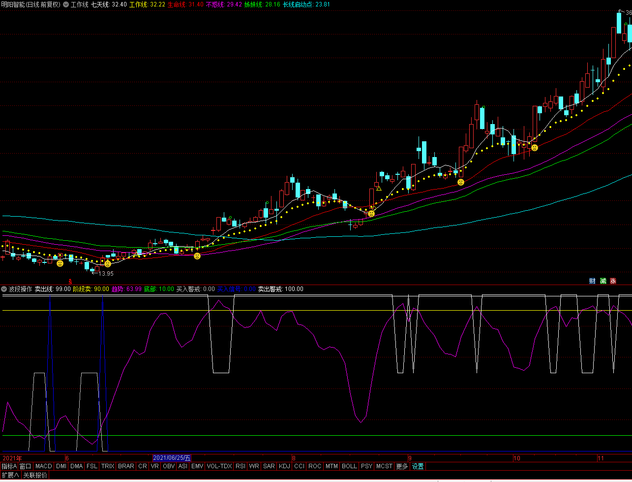This screenshot has width=632, height=482.
Task: Click the 买入警戒: 0.00 label
Action: tap(196, 289)
